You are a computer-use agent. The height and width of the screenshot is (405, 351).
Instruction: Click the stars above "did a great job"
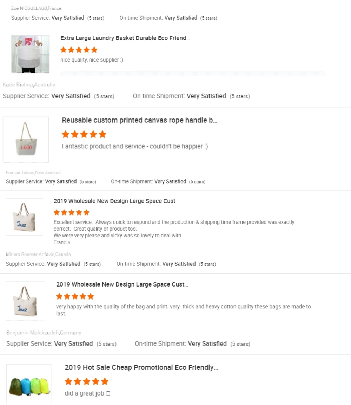pos(86,381)
